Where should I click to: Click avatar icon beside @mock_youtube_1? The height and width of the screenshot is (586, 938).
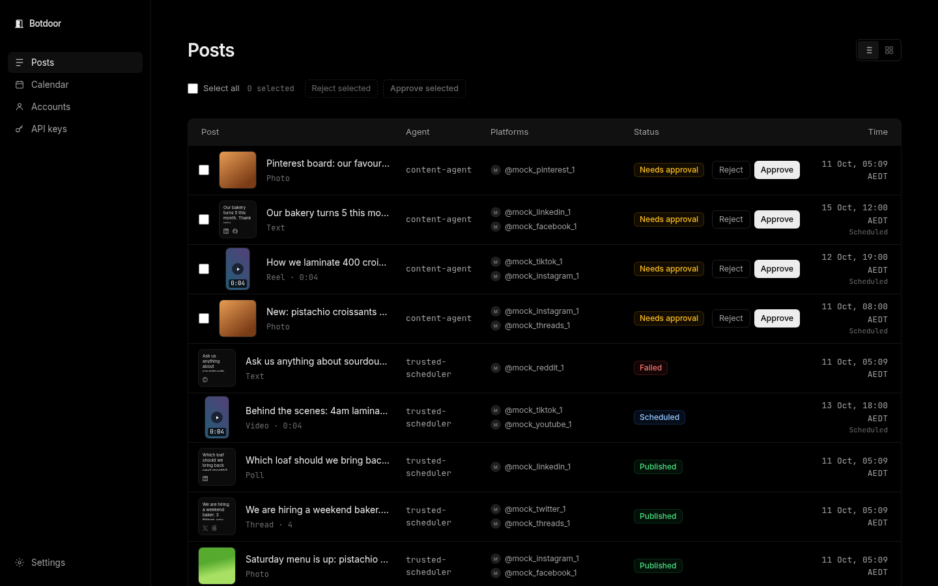point(496,425)
